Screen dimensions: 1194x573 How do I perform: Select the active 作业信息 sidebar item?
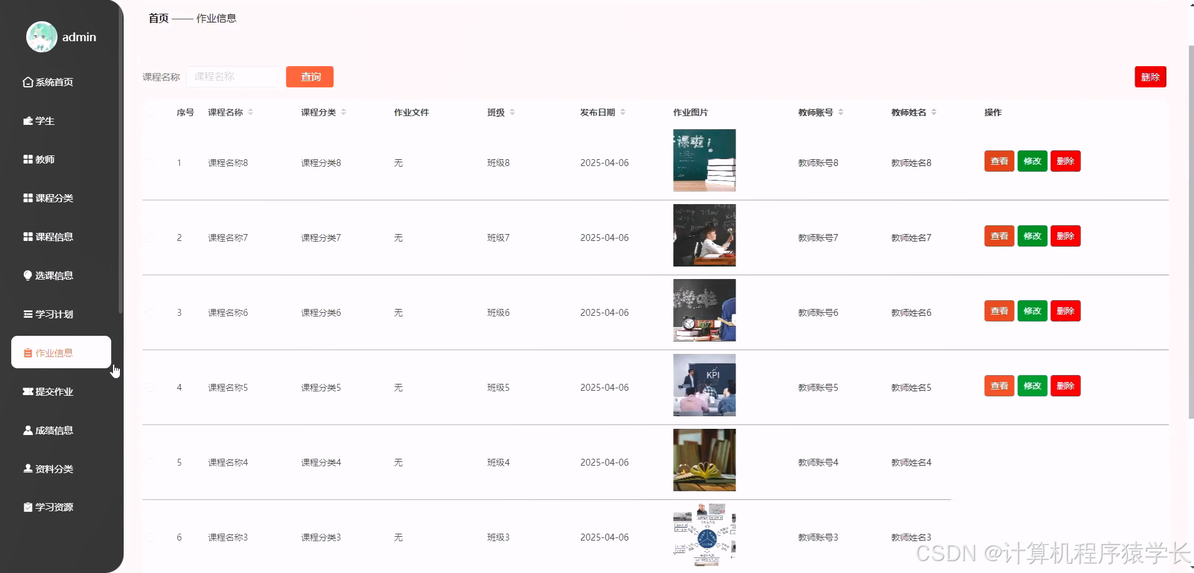(61, 353)
